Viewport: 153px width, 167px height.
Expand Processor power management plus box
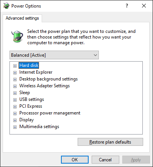(15, 113)
